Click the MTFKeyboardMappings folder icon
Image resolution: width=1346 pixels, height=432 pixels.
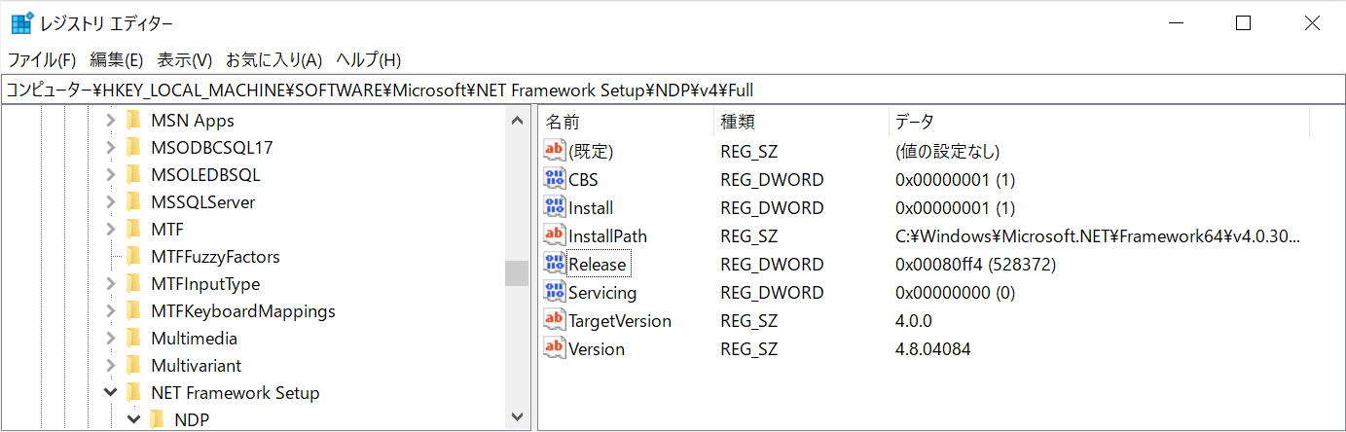tap(134, 311)
